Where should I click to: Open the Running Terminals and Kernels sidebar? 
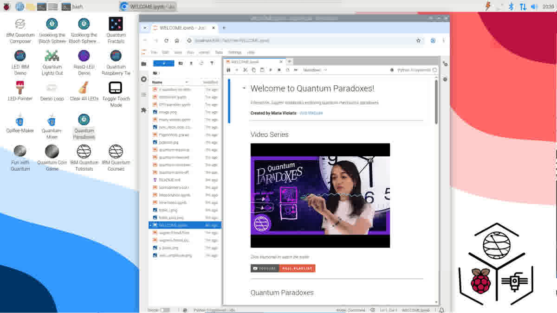[x=144, y=79]
